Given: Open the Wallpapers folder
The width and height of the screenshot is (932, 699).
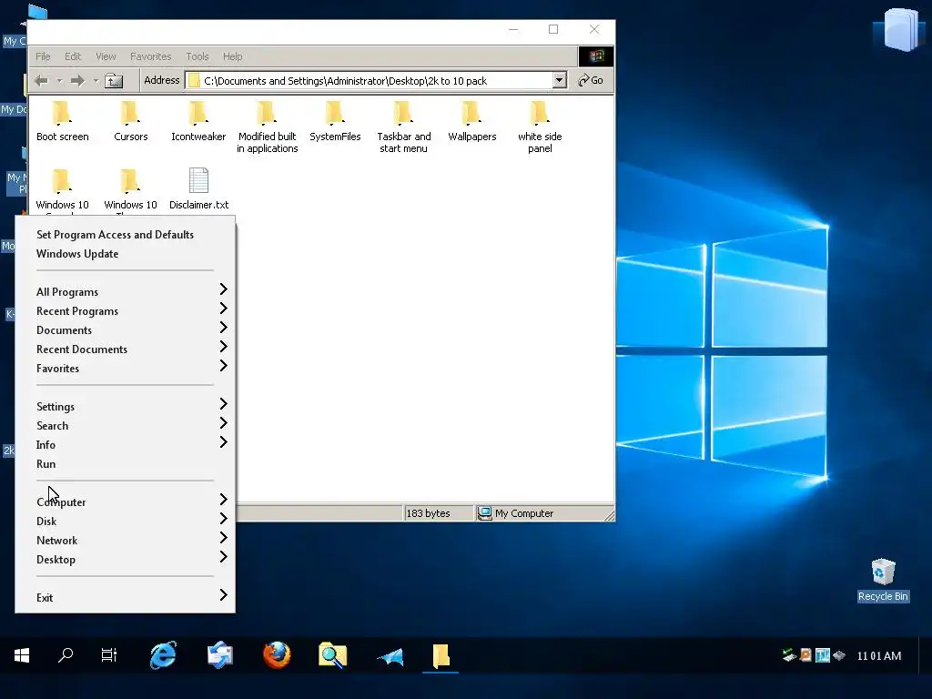Looking at the screenshot, I should coord(472,122).
